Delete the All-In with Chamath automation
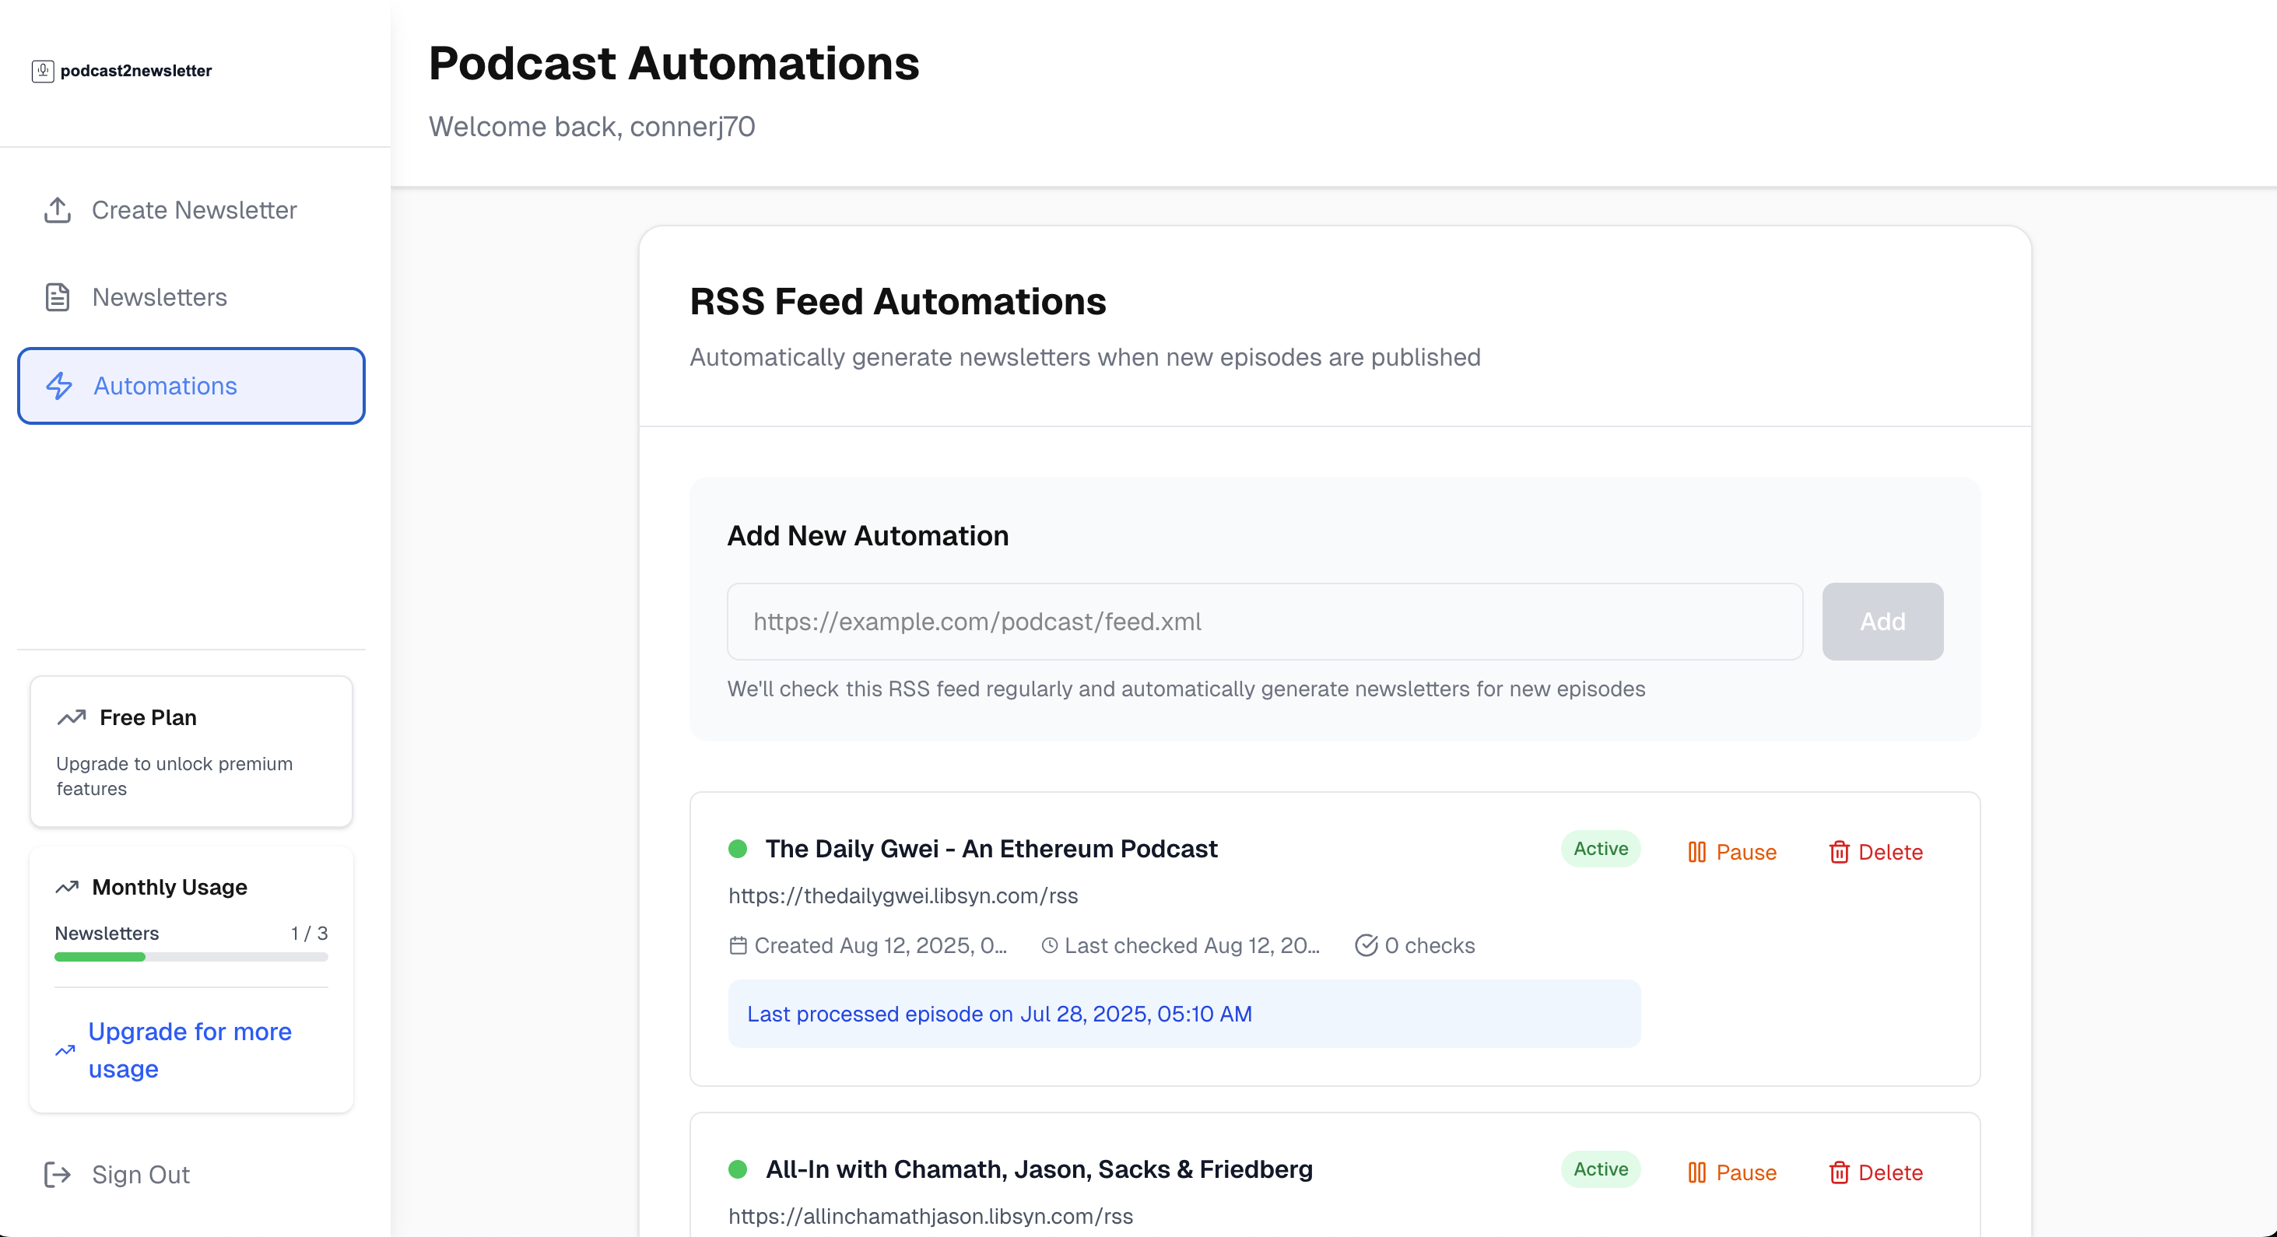Screen dimensions: 2277x1237 click(x=1875, y=1173)
